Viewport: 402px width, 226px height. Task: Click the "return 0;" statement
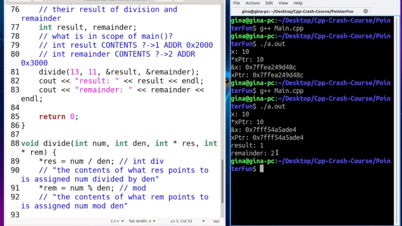pos(59,117)
